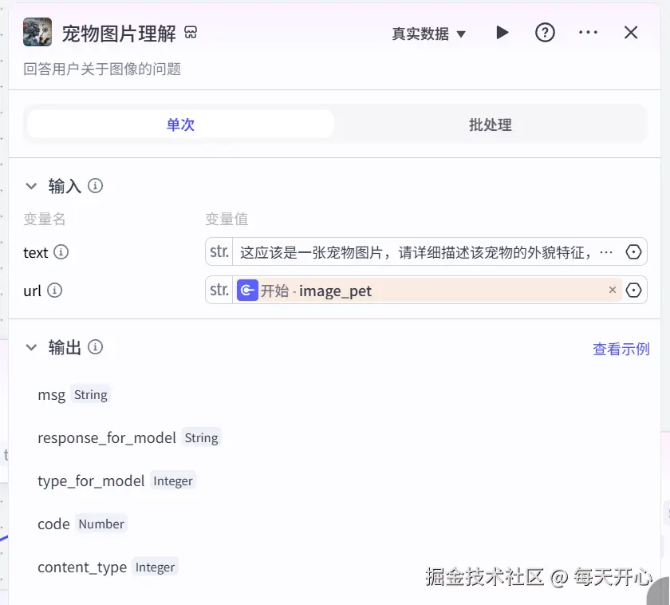
Task: Click the response_for_model output variable
Action: pyautogui.click(x=107, y=438)
